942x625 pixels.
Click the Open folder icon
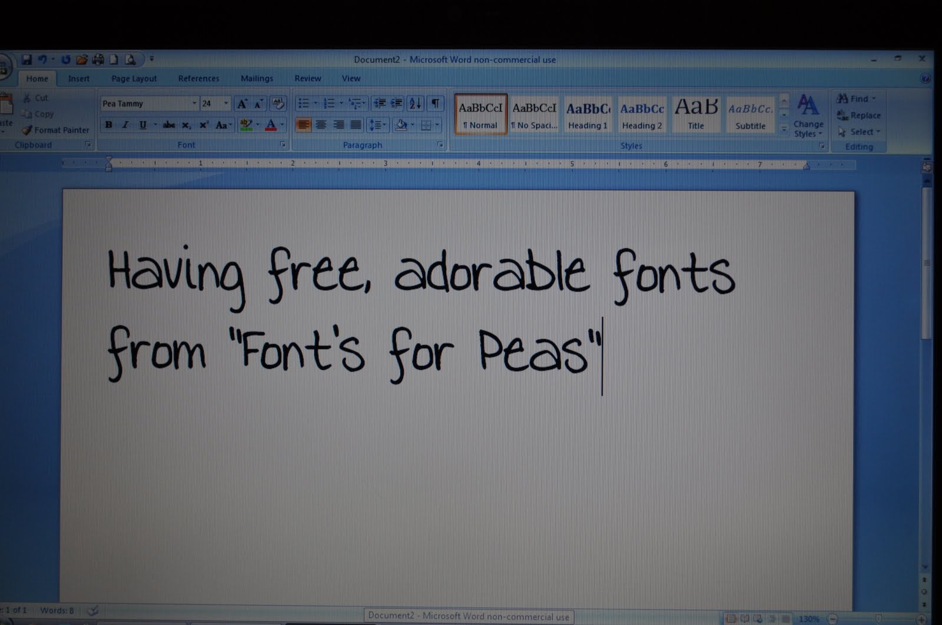(82, 59)
